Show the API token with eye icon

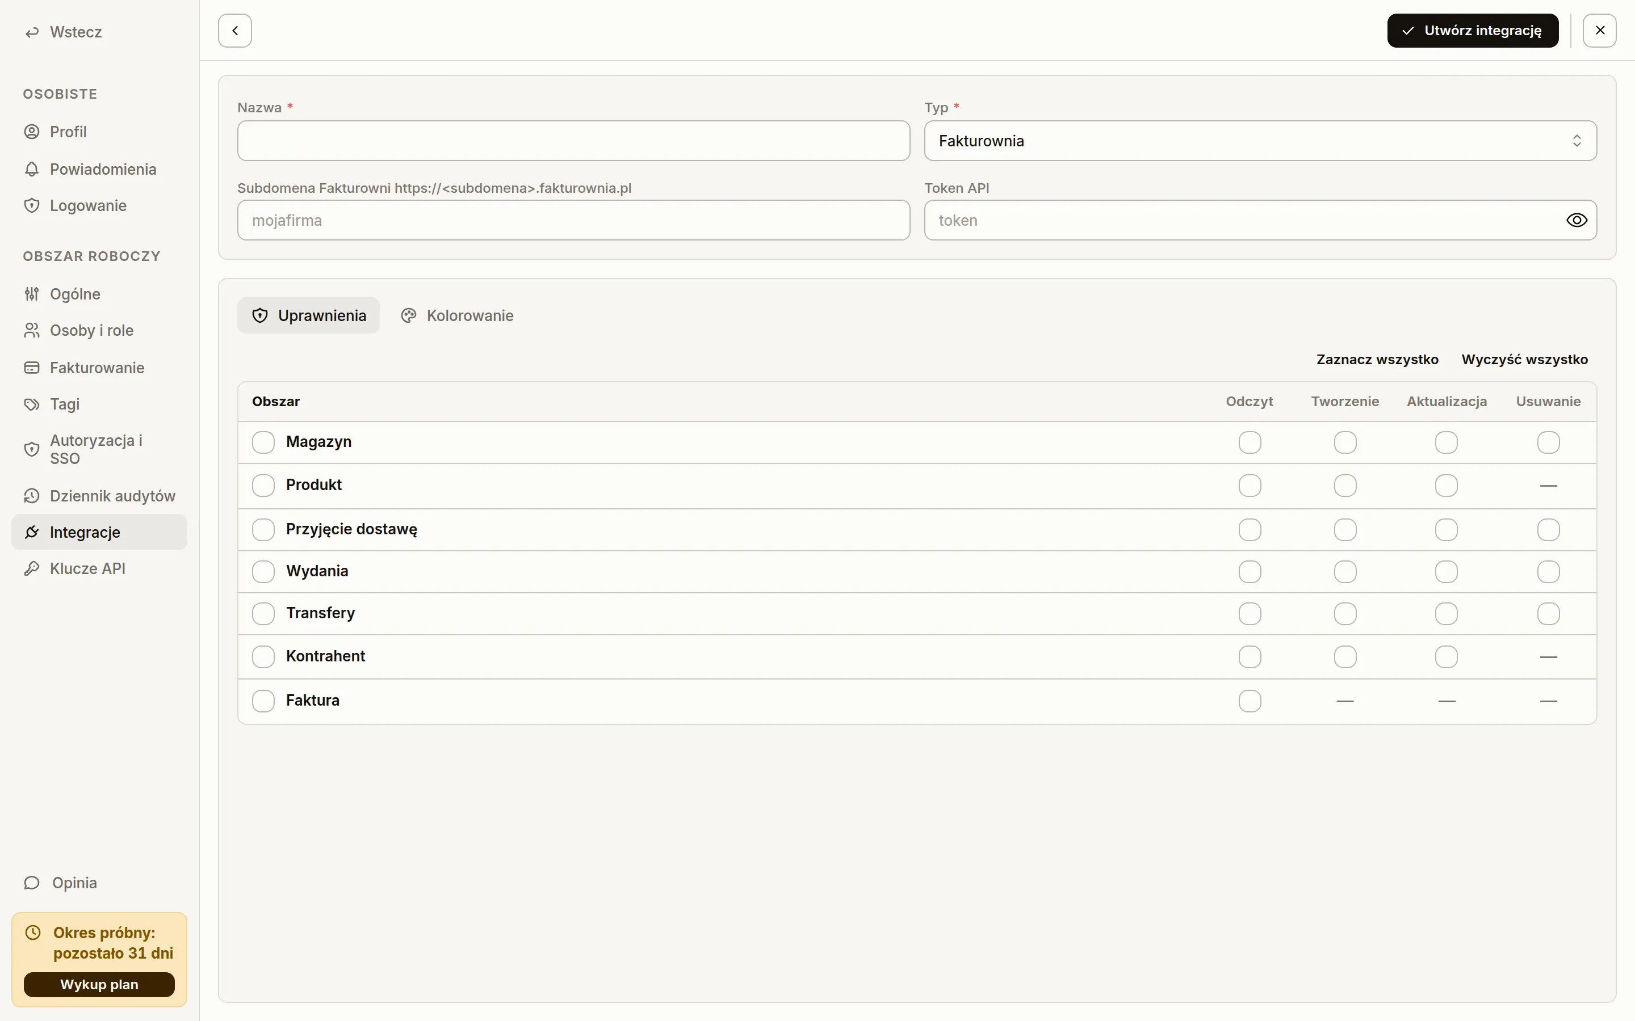(1576, 220)
